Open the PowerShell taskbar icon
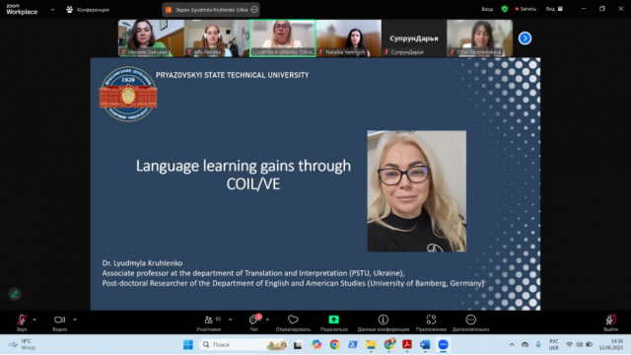Image resolution: width=631 pixels, height=355 pixels. tap(353, 344)
